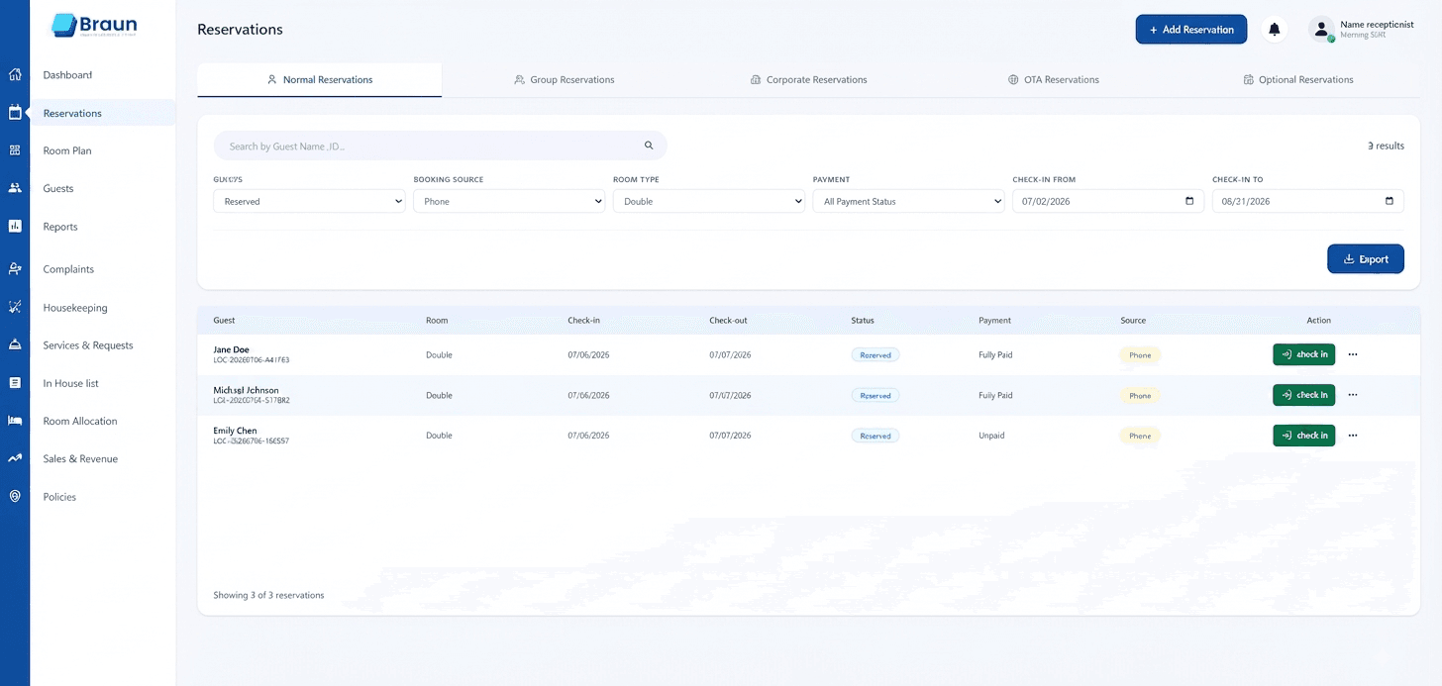The width and height of the screenshot is (1442, 686).
Task: Open Room Allocation menu item
Action: coord(80,421)
